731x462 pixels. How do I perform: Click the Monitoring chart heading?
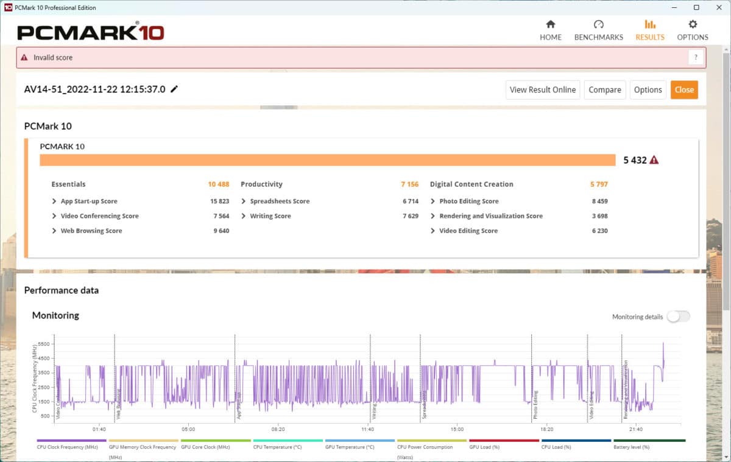click(x=55, y=315)
